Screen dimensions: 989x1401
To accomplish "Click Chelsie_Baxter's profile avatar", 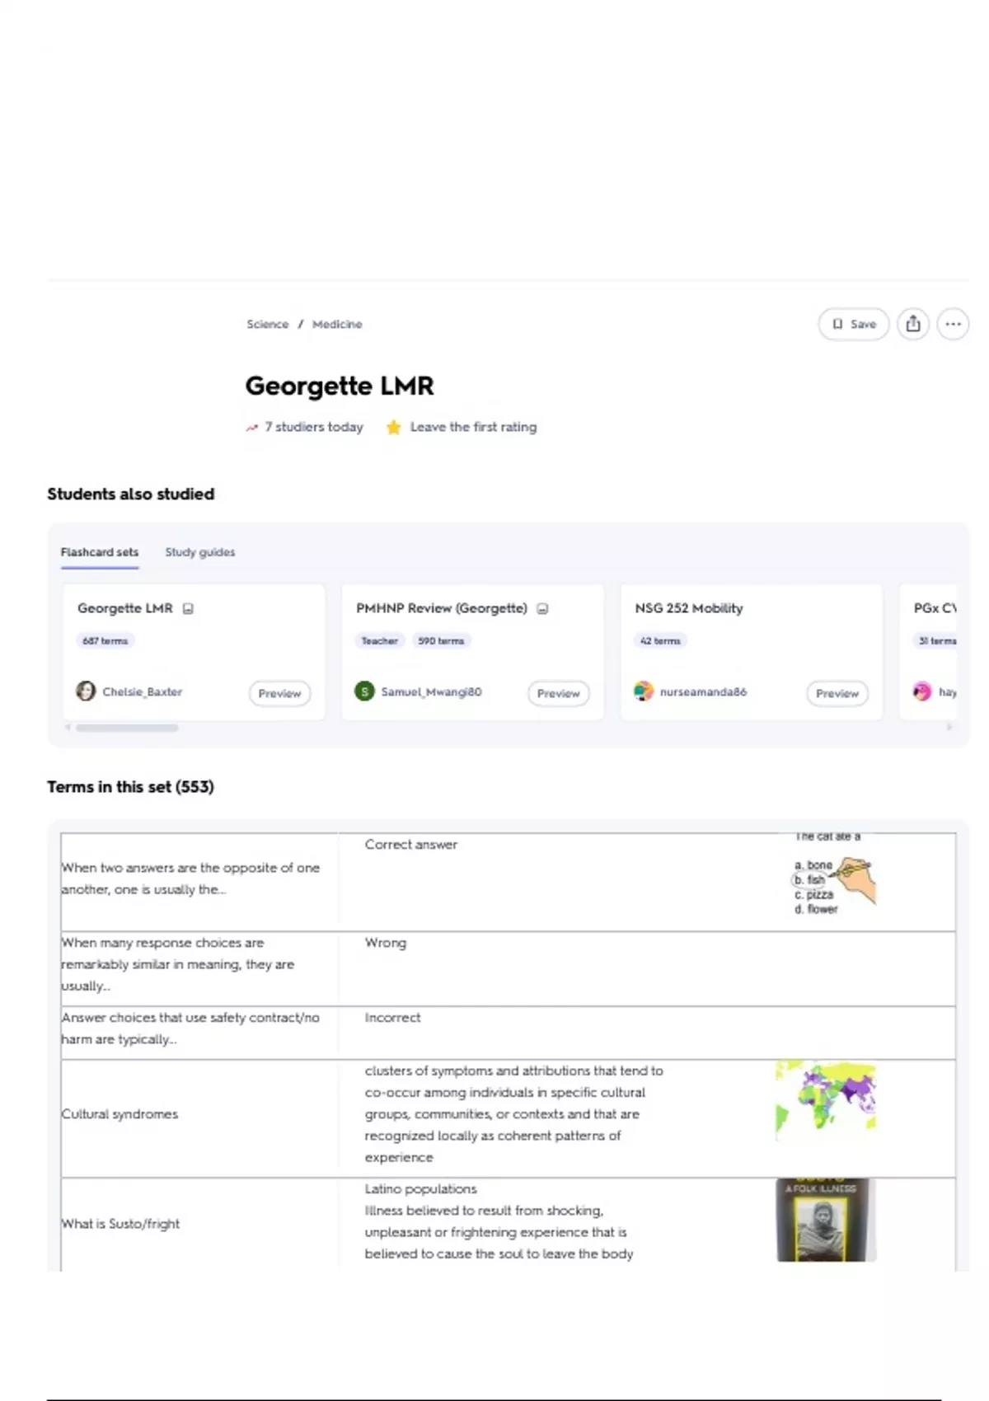I will pos(86,691).
